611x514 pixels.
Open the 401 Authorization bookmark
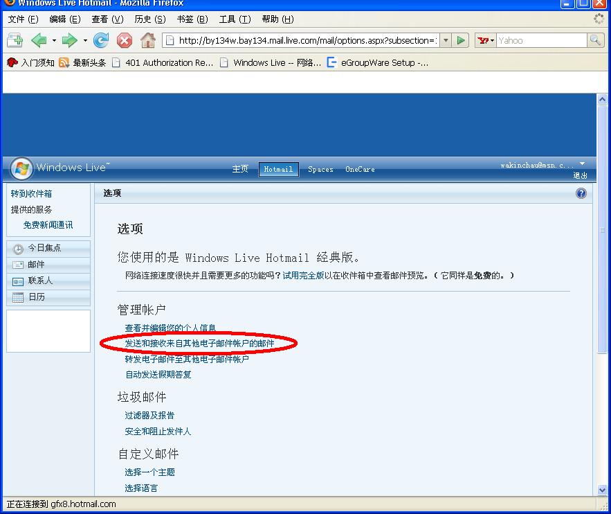click(163, 62)
